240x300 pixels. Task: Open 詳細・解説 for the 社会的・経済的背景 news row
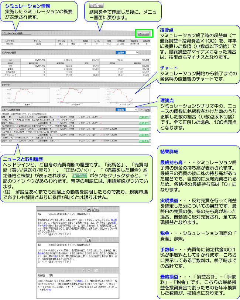click(x=144, y=117)
